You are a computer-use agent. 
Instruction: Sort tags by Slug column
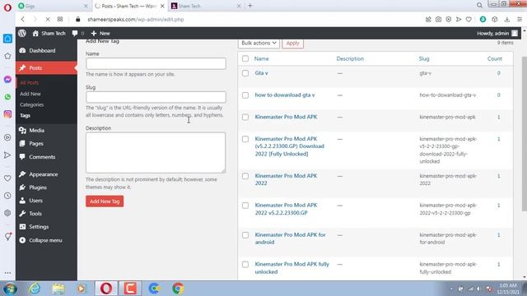(424, 58)
